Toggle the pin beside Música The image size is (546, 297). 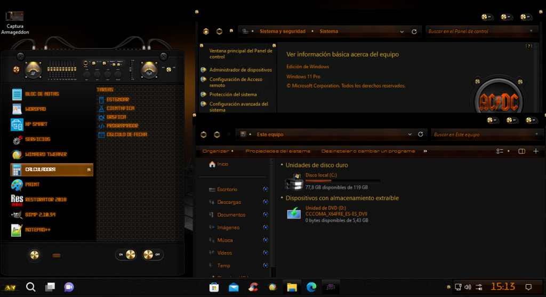pos(266,240)
